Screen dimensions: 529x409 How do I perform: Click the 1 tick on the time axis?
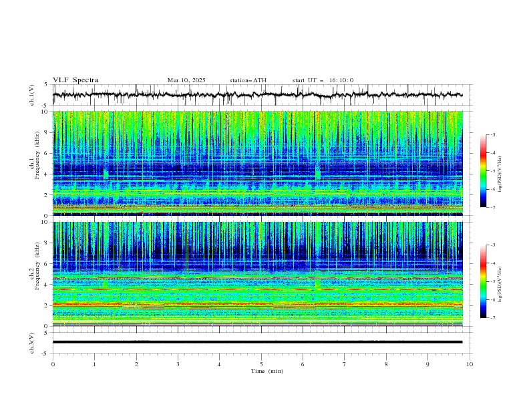94,364
